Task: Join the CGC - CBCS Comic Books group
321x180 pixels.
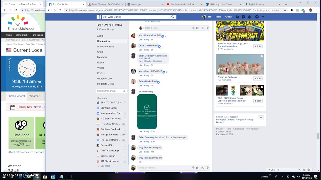Action: point(258,101)
